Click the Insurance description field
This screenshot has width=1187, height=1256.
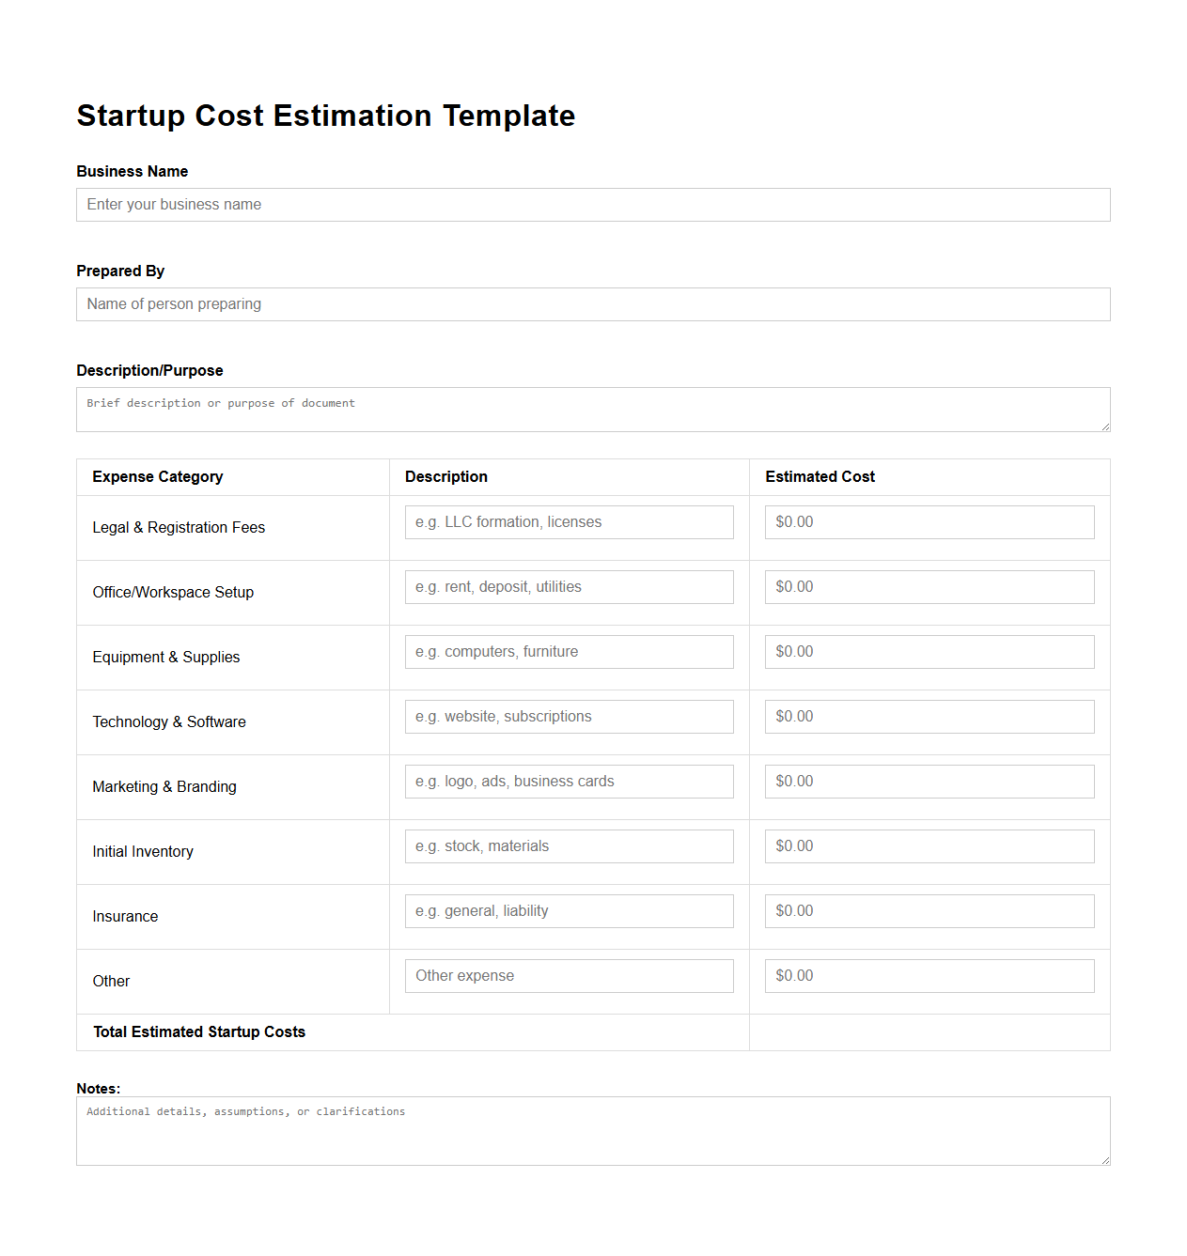pos(569,910)
